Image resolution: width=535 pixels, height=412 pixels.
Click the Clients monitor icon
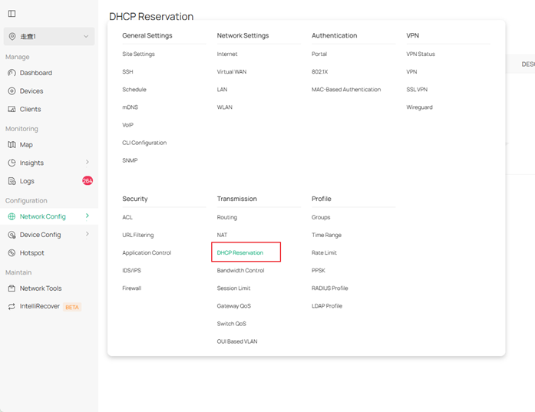coord(12,109)
